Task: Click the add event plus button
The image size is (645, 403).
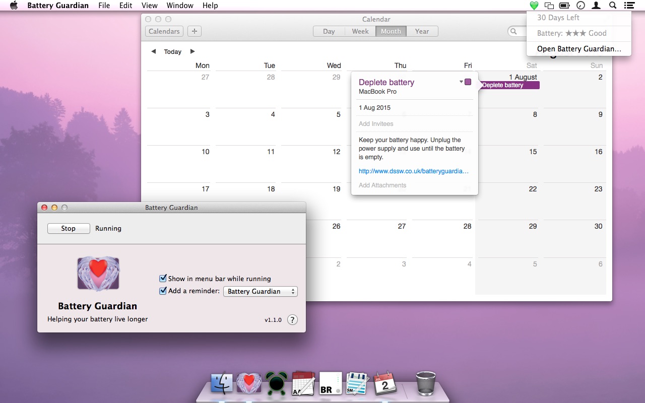Action: click(194, 31)
